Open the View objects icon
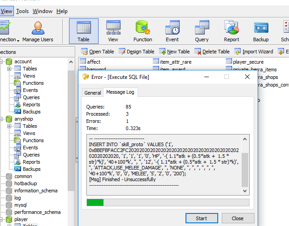This screenshot has height=226, width=289. [x=113, y=31]
